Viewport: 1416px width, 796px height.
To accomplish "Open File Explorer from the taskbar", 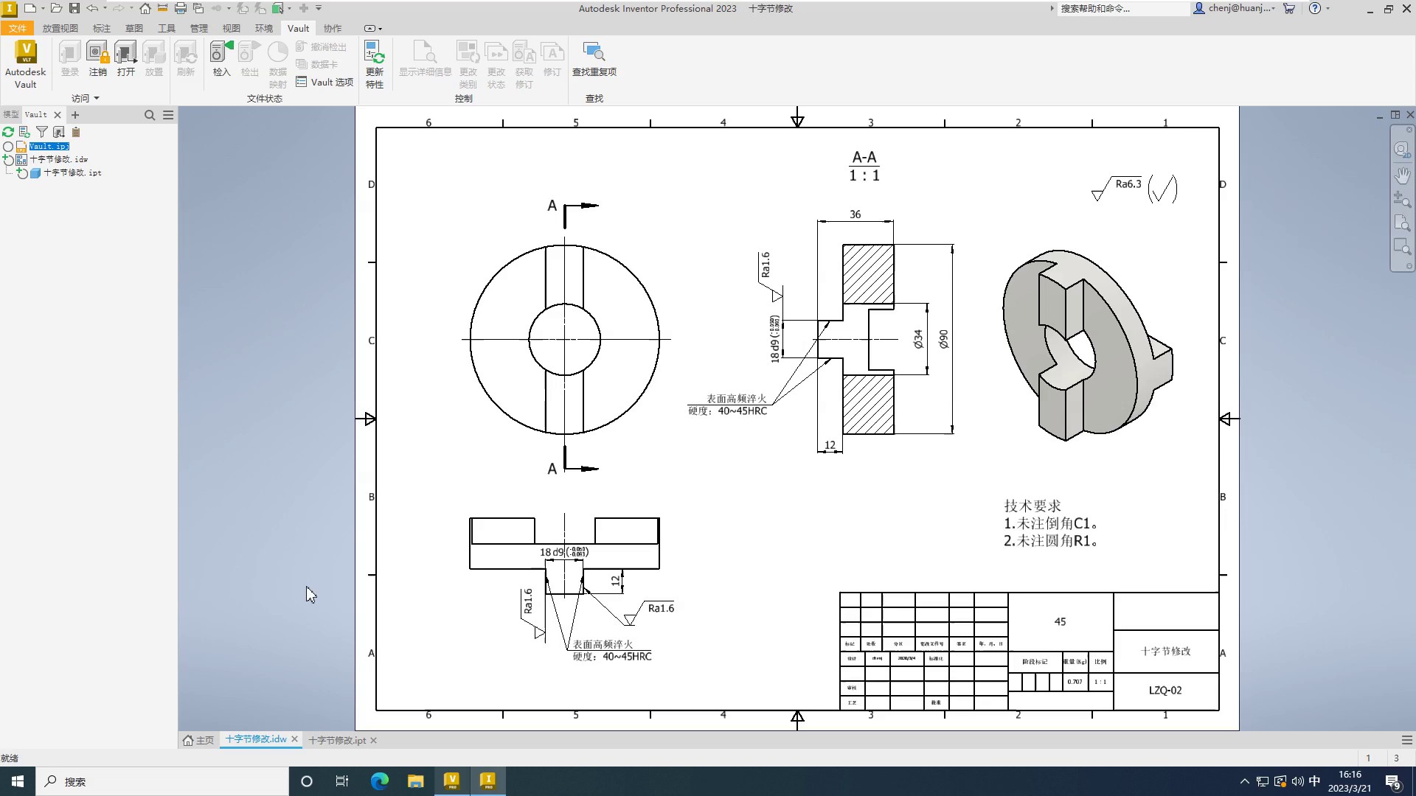I will tap(415, 781).
